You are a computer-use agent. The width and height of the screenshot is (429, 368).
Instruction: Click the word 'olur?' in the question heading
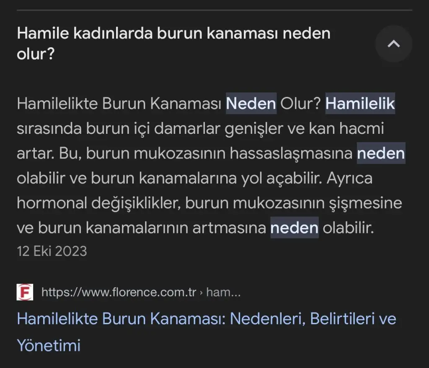[36, 54]
